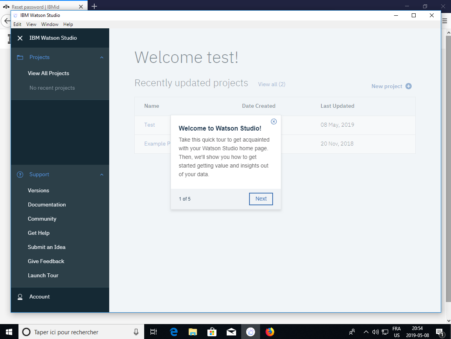The width and height of the screenshot is (451, 339).
Task: Open the Documentation support link
Action: [x=47, y=205]
